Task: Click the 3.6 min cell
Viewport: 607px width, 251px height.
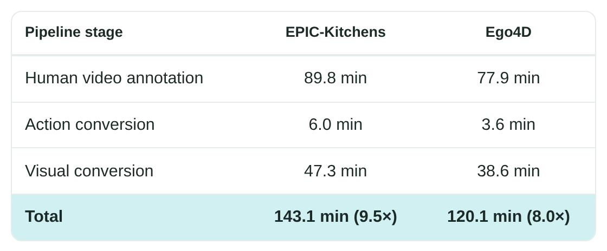Action: click(508, 125)
